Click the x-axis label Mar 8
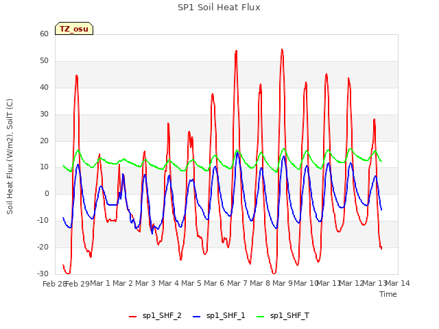Viewport: 439px width, 329px height. point(260,283)
